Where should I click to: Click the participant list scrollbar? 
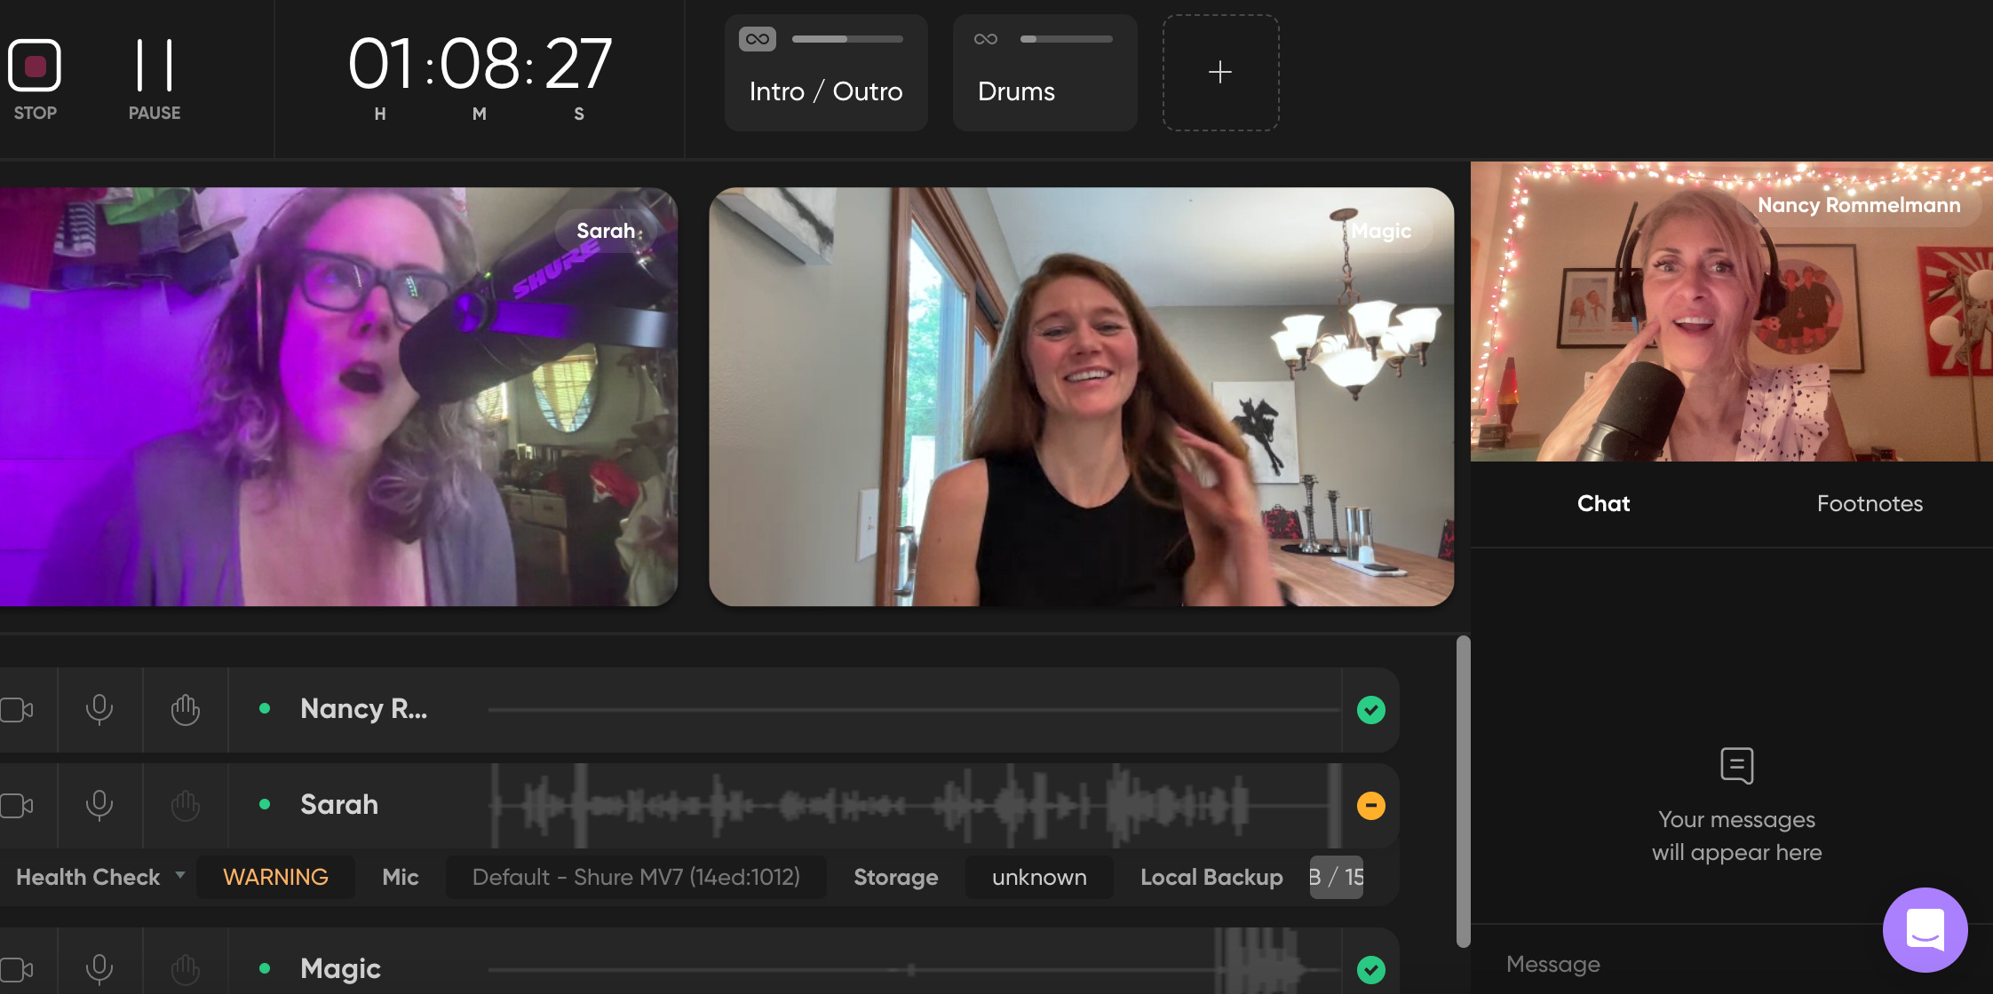click(x=1463, y=791)
